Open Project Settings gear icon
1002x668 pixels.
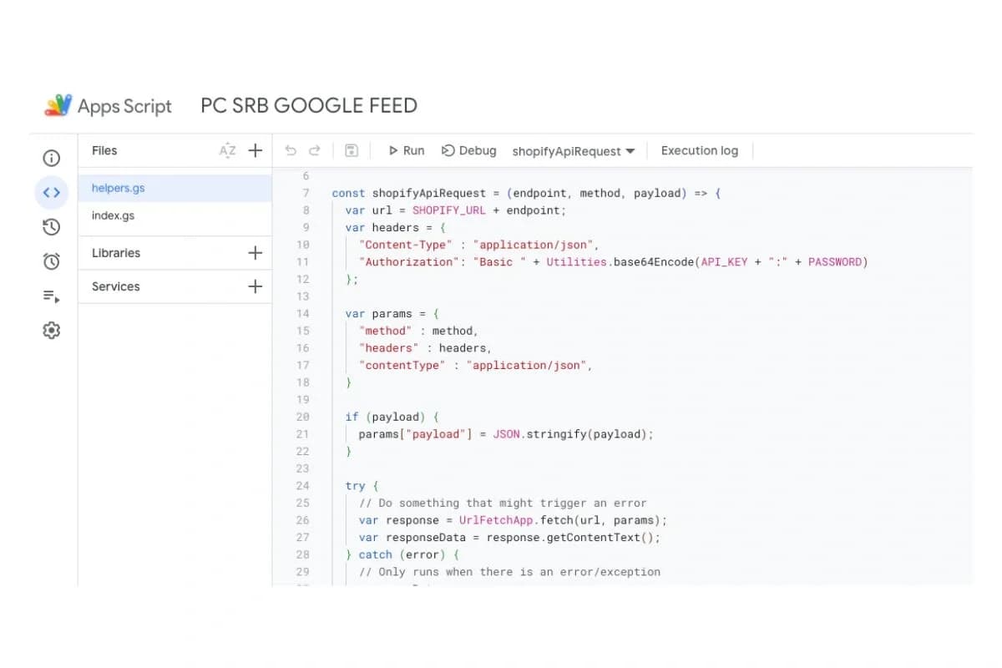[x=51, y=331]
